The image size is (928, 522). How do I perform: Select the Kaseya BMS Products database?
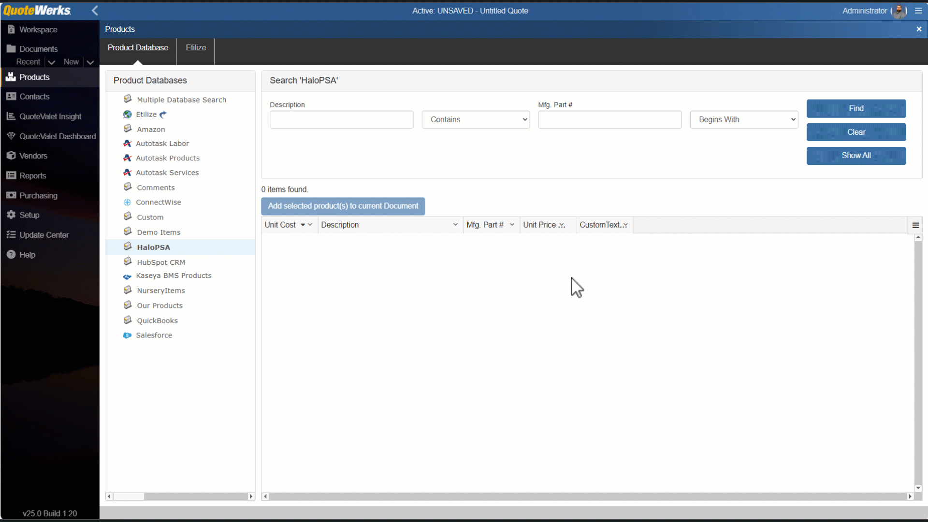click(174, 275)
